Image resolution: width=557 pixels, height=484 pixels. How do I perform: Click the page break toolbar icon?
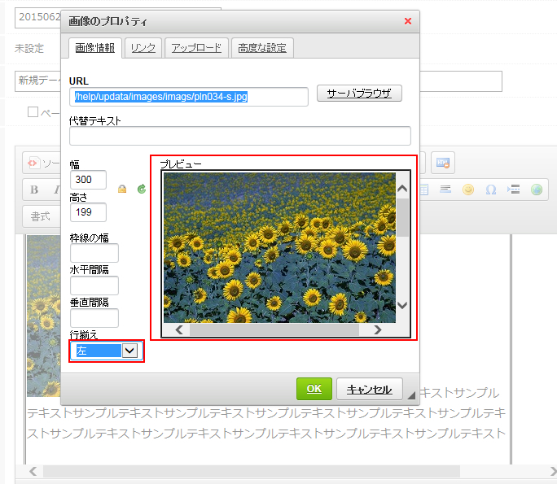click(x=514, y=190)
